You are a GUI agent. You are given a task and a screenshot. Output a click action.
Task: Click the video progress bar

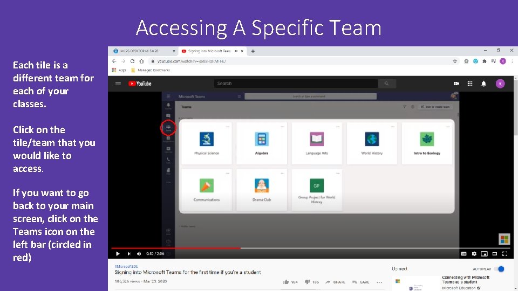coord(311,248)
